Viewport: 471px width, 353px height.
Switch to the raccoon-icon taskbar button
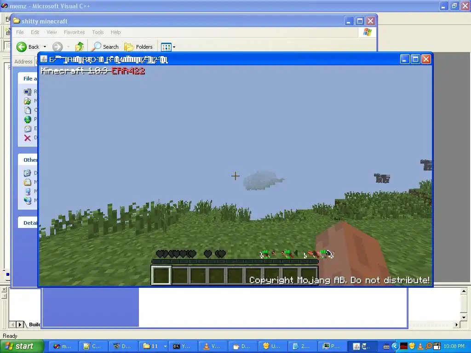[x=122, y=346]
